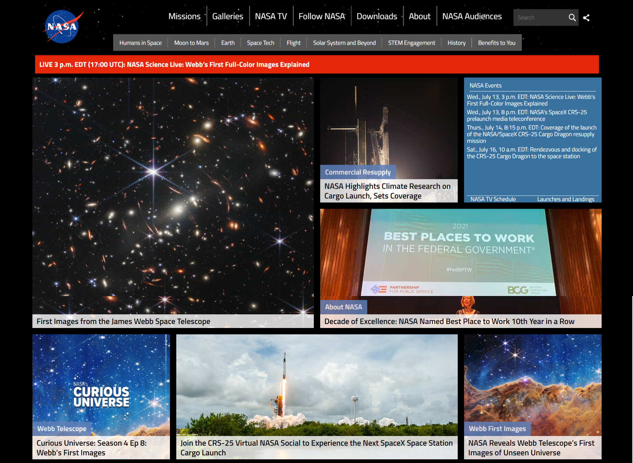Select the Flight topic
The image size is (633, 463).
pos(293,43)
